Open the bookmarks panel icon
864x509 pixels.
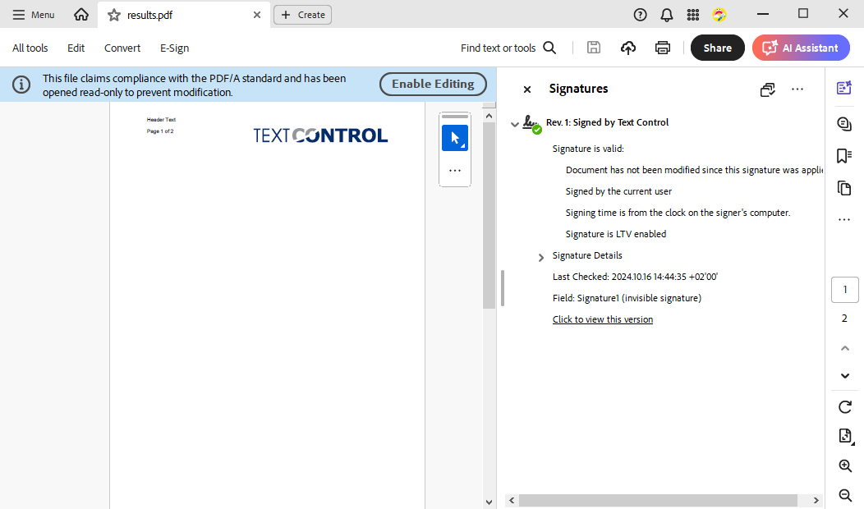[844, 156]
